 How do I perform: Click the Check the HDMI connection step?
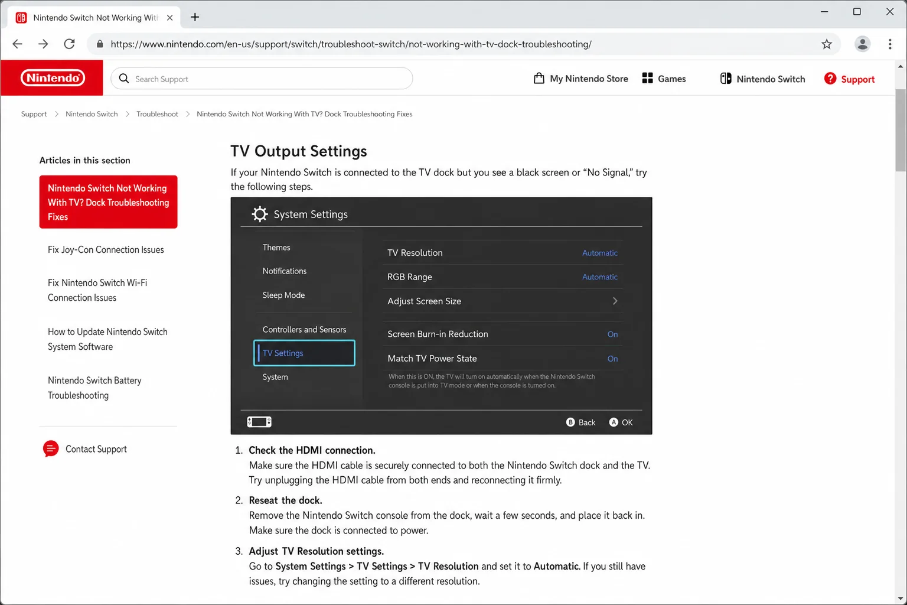coord(312,450)
